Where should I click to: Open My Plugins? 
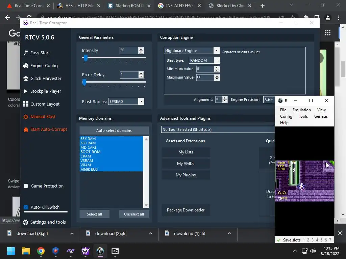point(186,175)
